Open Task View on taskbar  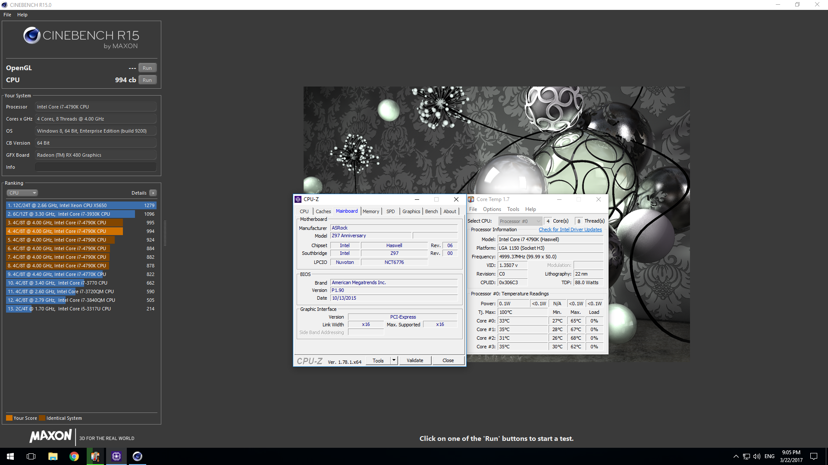31,456
